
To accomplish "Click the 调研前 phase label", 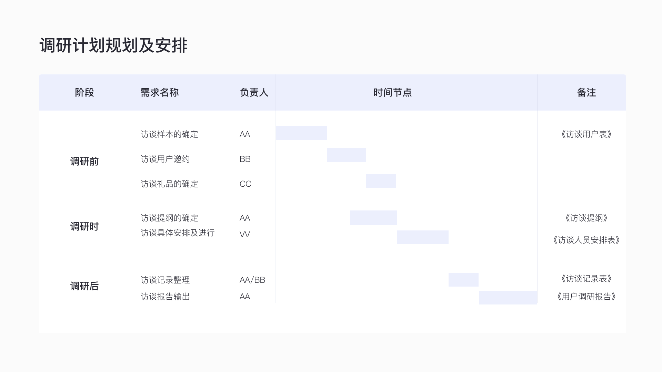I will (84, 162).
